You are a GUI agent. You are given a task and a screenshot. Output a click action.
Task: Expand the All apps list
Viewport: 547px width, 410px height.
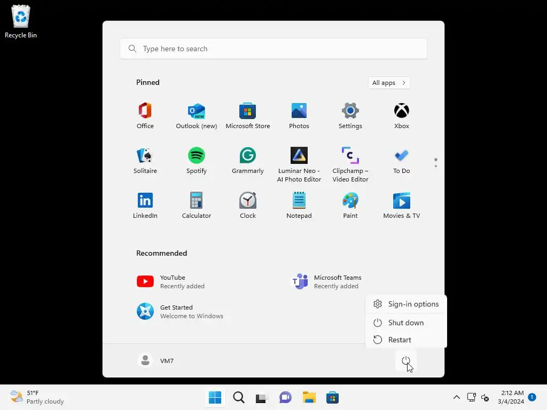click(x=389, y=83)
